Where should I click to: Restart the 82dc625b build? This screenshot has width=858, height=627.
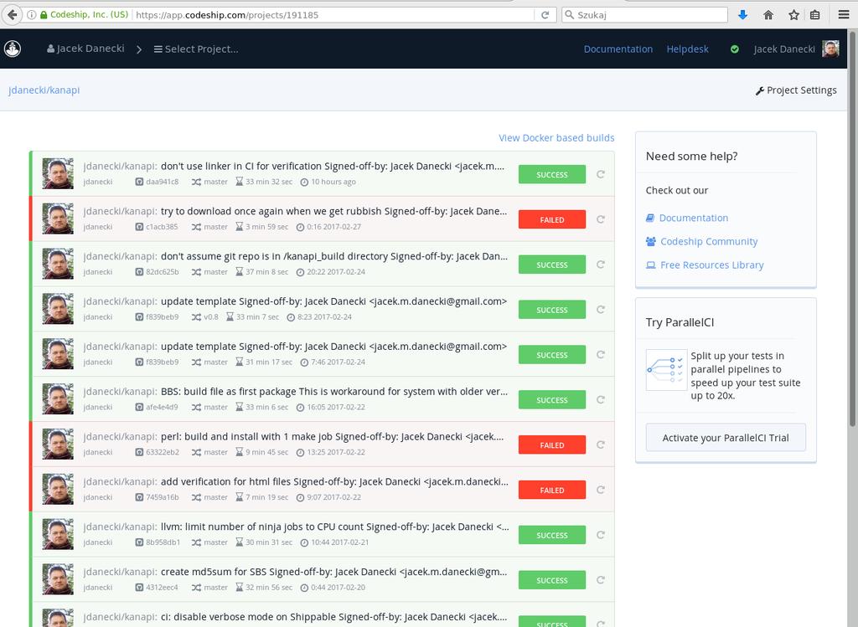tap(600, 265)
